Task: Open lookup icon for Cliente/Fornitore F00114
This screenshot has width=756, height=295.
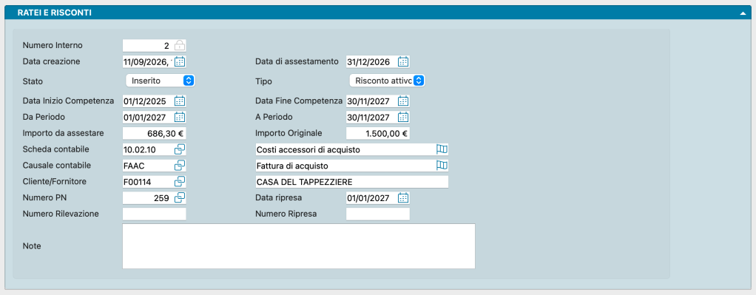Action: tap(179, 182)
